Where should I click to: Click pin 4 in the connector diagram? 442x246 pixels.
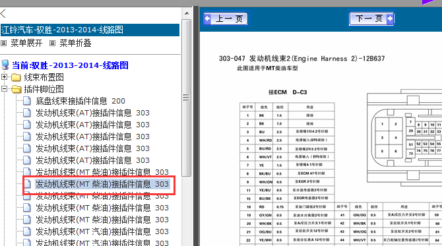point(396,138)
